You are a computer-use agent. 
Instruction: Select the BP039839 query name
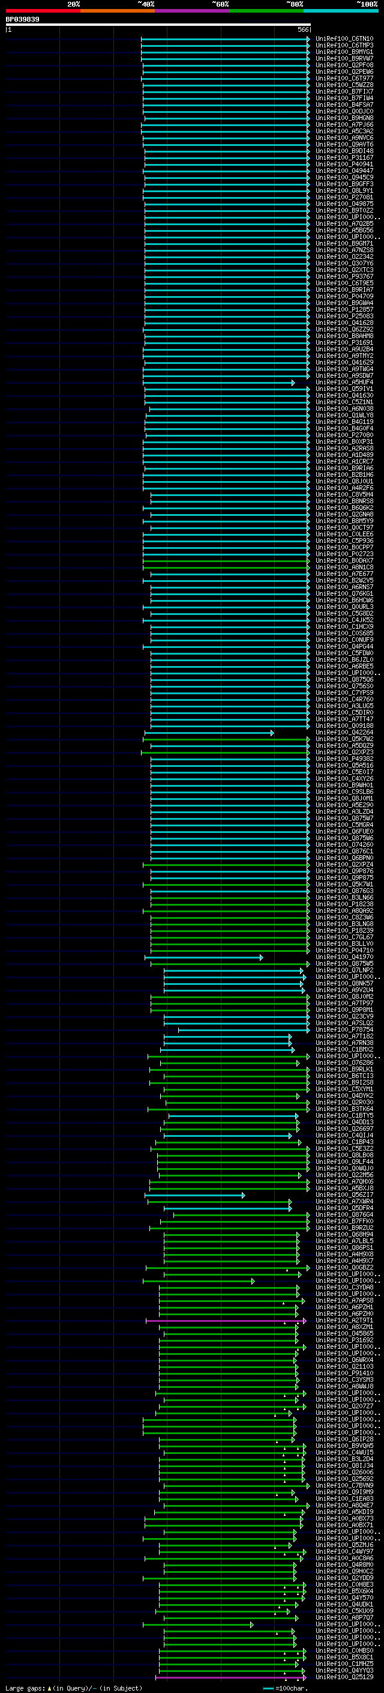(x=22, y=20)
